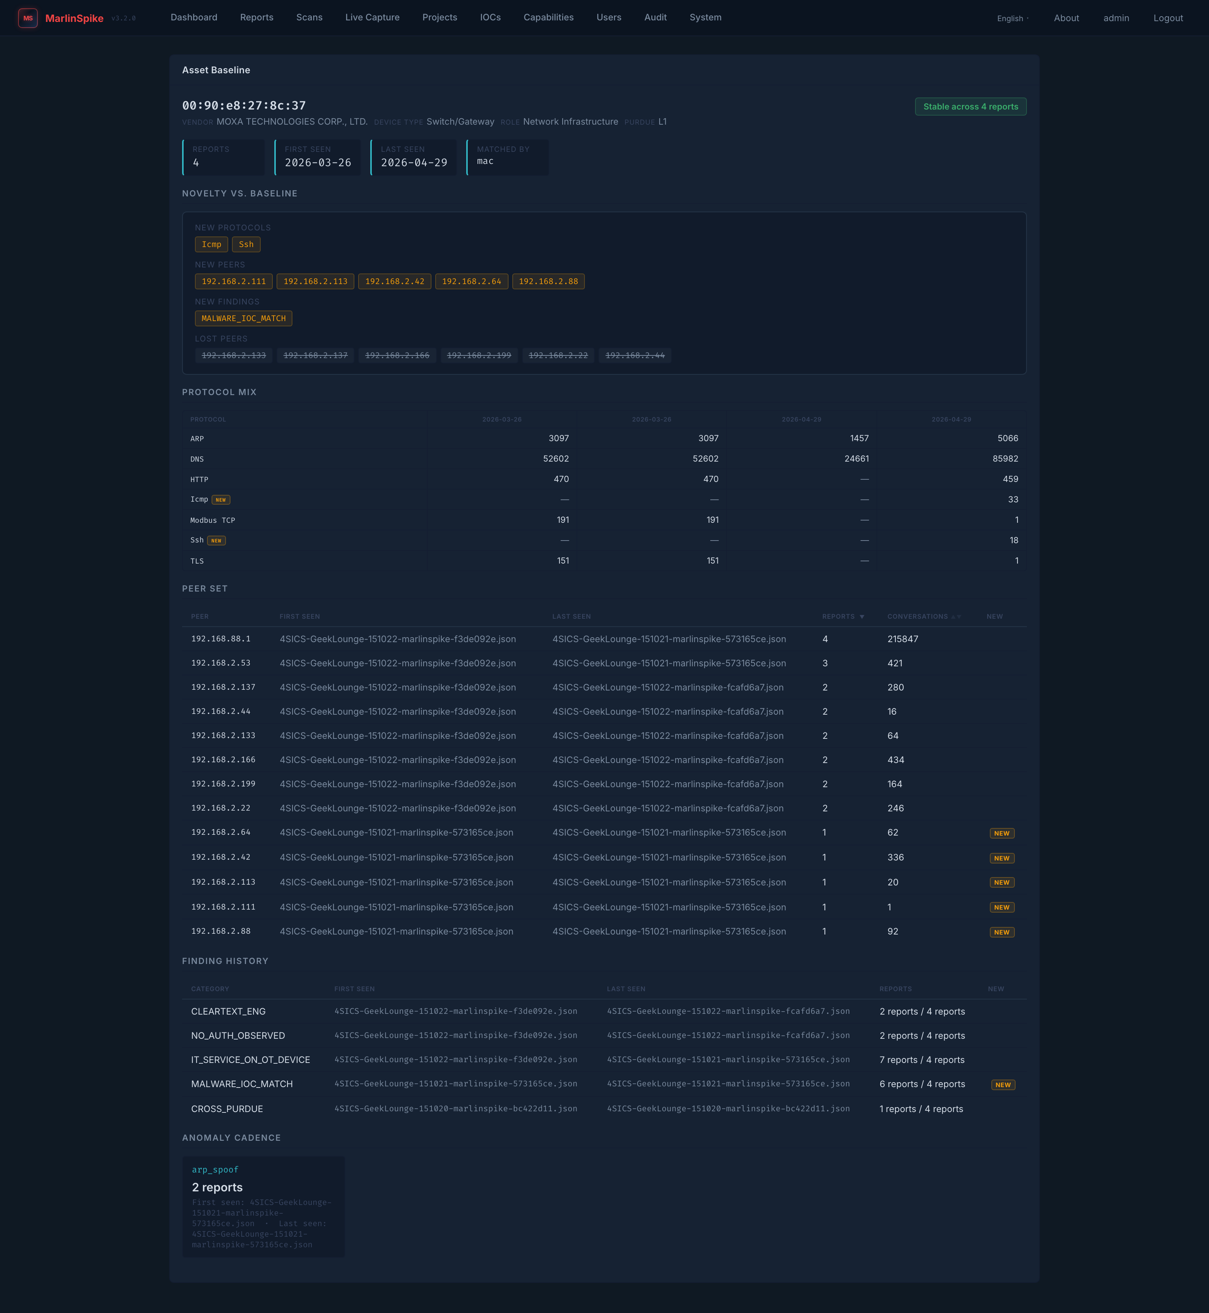Click the Ssh new protocol tag
The width and height of the screenshot is (1209, 1313).
[x=246, y=245]
